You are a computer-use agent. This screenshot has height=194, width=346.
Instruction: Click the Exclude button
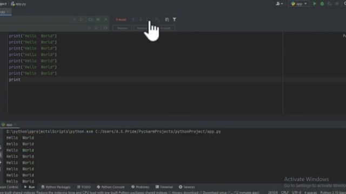[x=165, y=28]
